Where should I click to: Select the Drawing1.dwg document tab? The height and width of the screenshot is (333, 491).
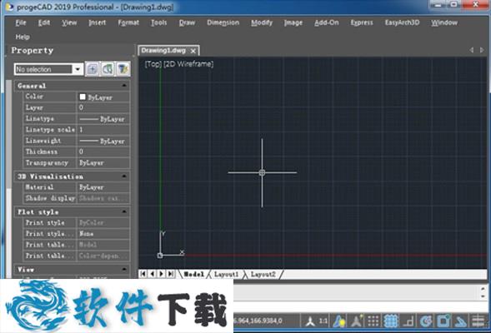pyautogui.click(x=163, y=50)
